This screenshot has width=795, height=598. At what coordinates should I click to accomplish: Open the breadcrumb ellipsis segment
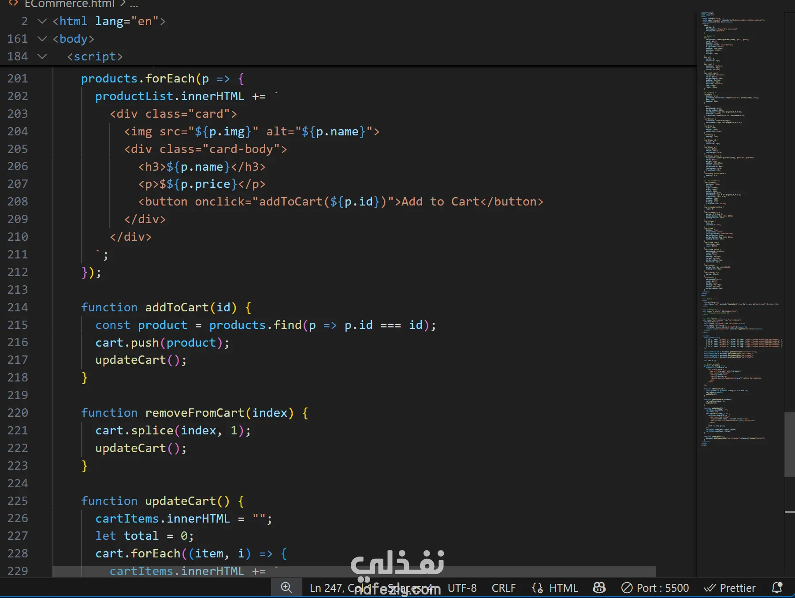pos(134,4)
